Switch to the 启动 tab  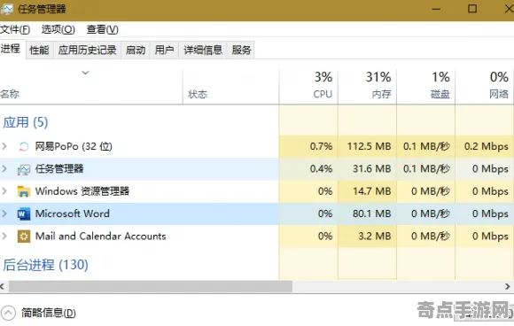[136, 50]
